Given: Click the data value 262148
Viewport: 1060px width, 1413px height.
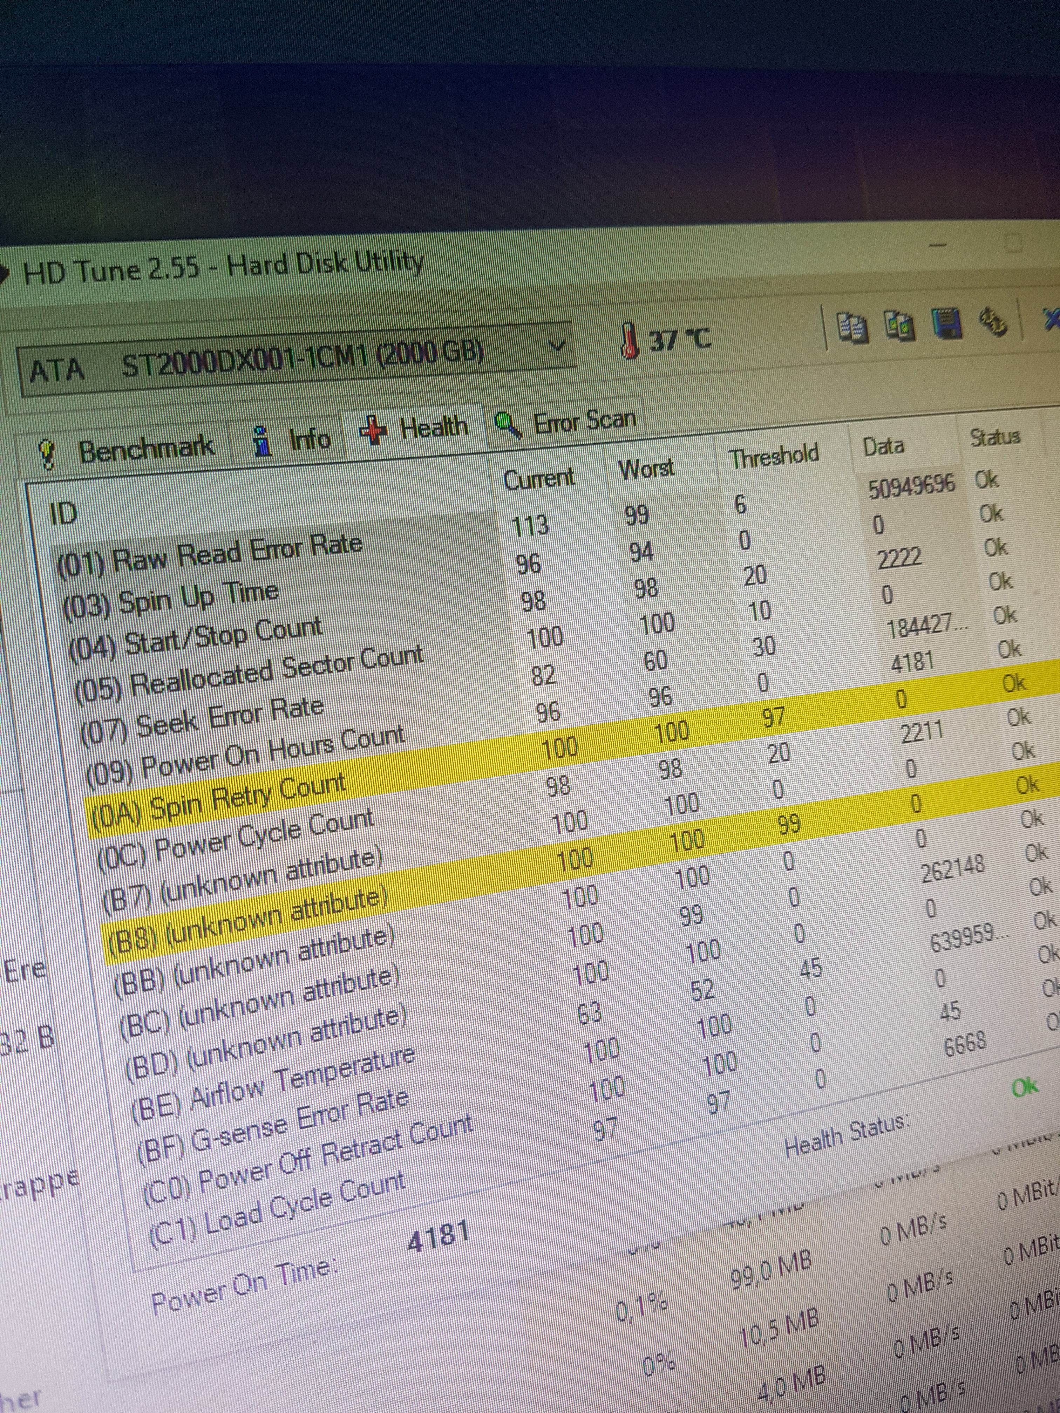Looking at the screenshot, I should pyautogui.click(x=952, y=869).
